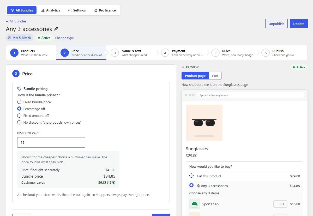Image resolution: width=313 pixels, height=216 pixels.
Task: Click the struck-through $41.00 price
Action: pos(110,170)
